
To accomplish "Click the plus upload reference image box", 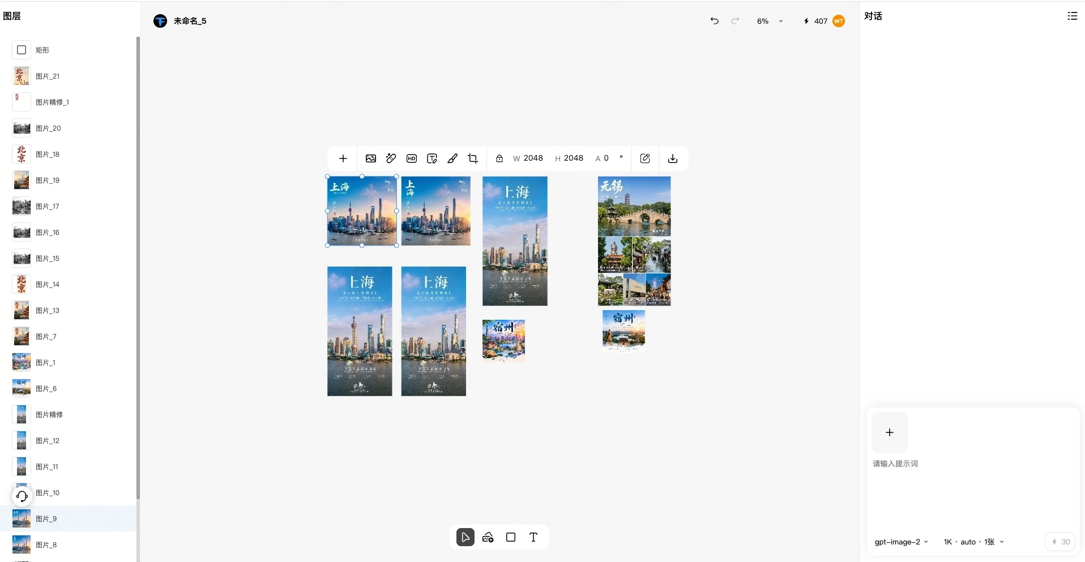I will coord(890,432).
